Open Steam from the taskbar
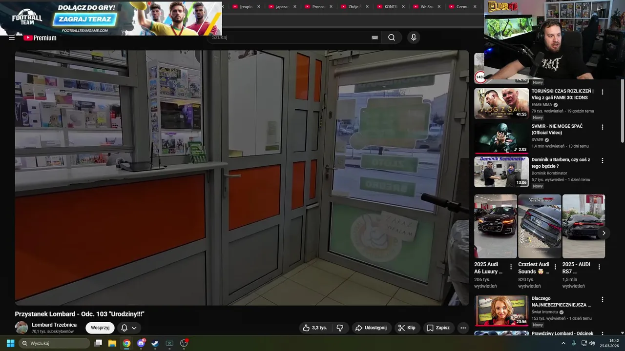The height and width of the screenshot is (351, 625). point(155,343)
